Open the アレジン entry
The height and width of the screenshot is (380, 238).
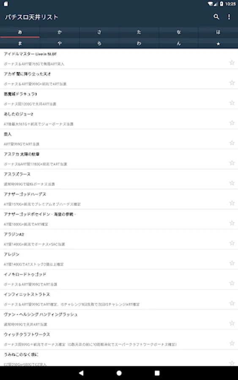(x=119, y=259)
